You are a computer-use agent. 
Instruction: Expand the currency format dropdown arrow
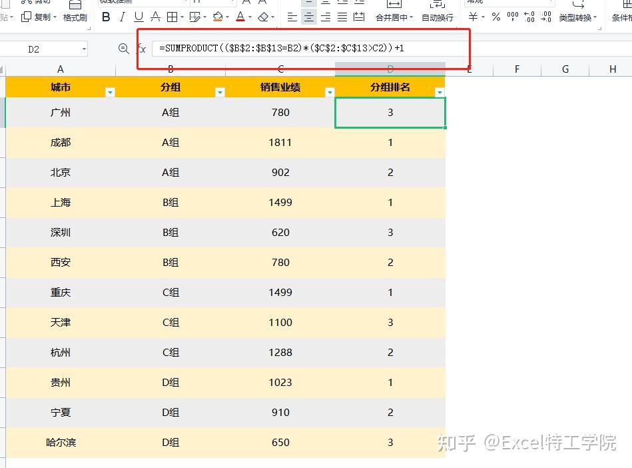pyautogui.click(x=483, y=17)
